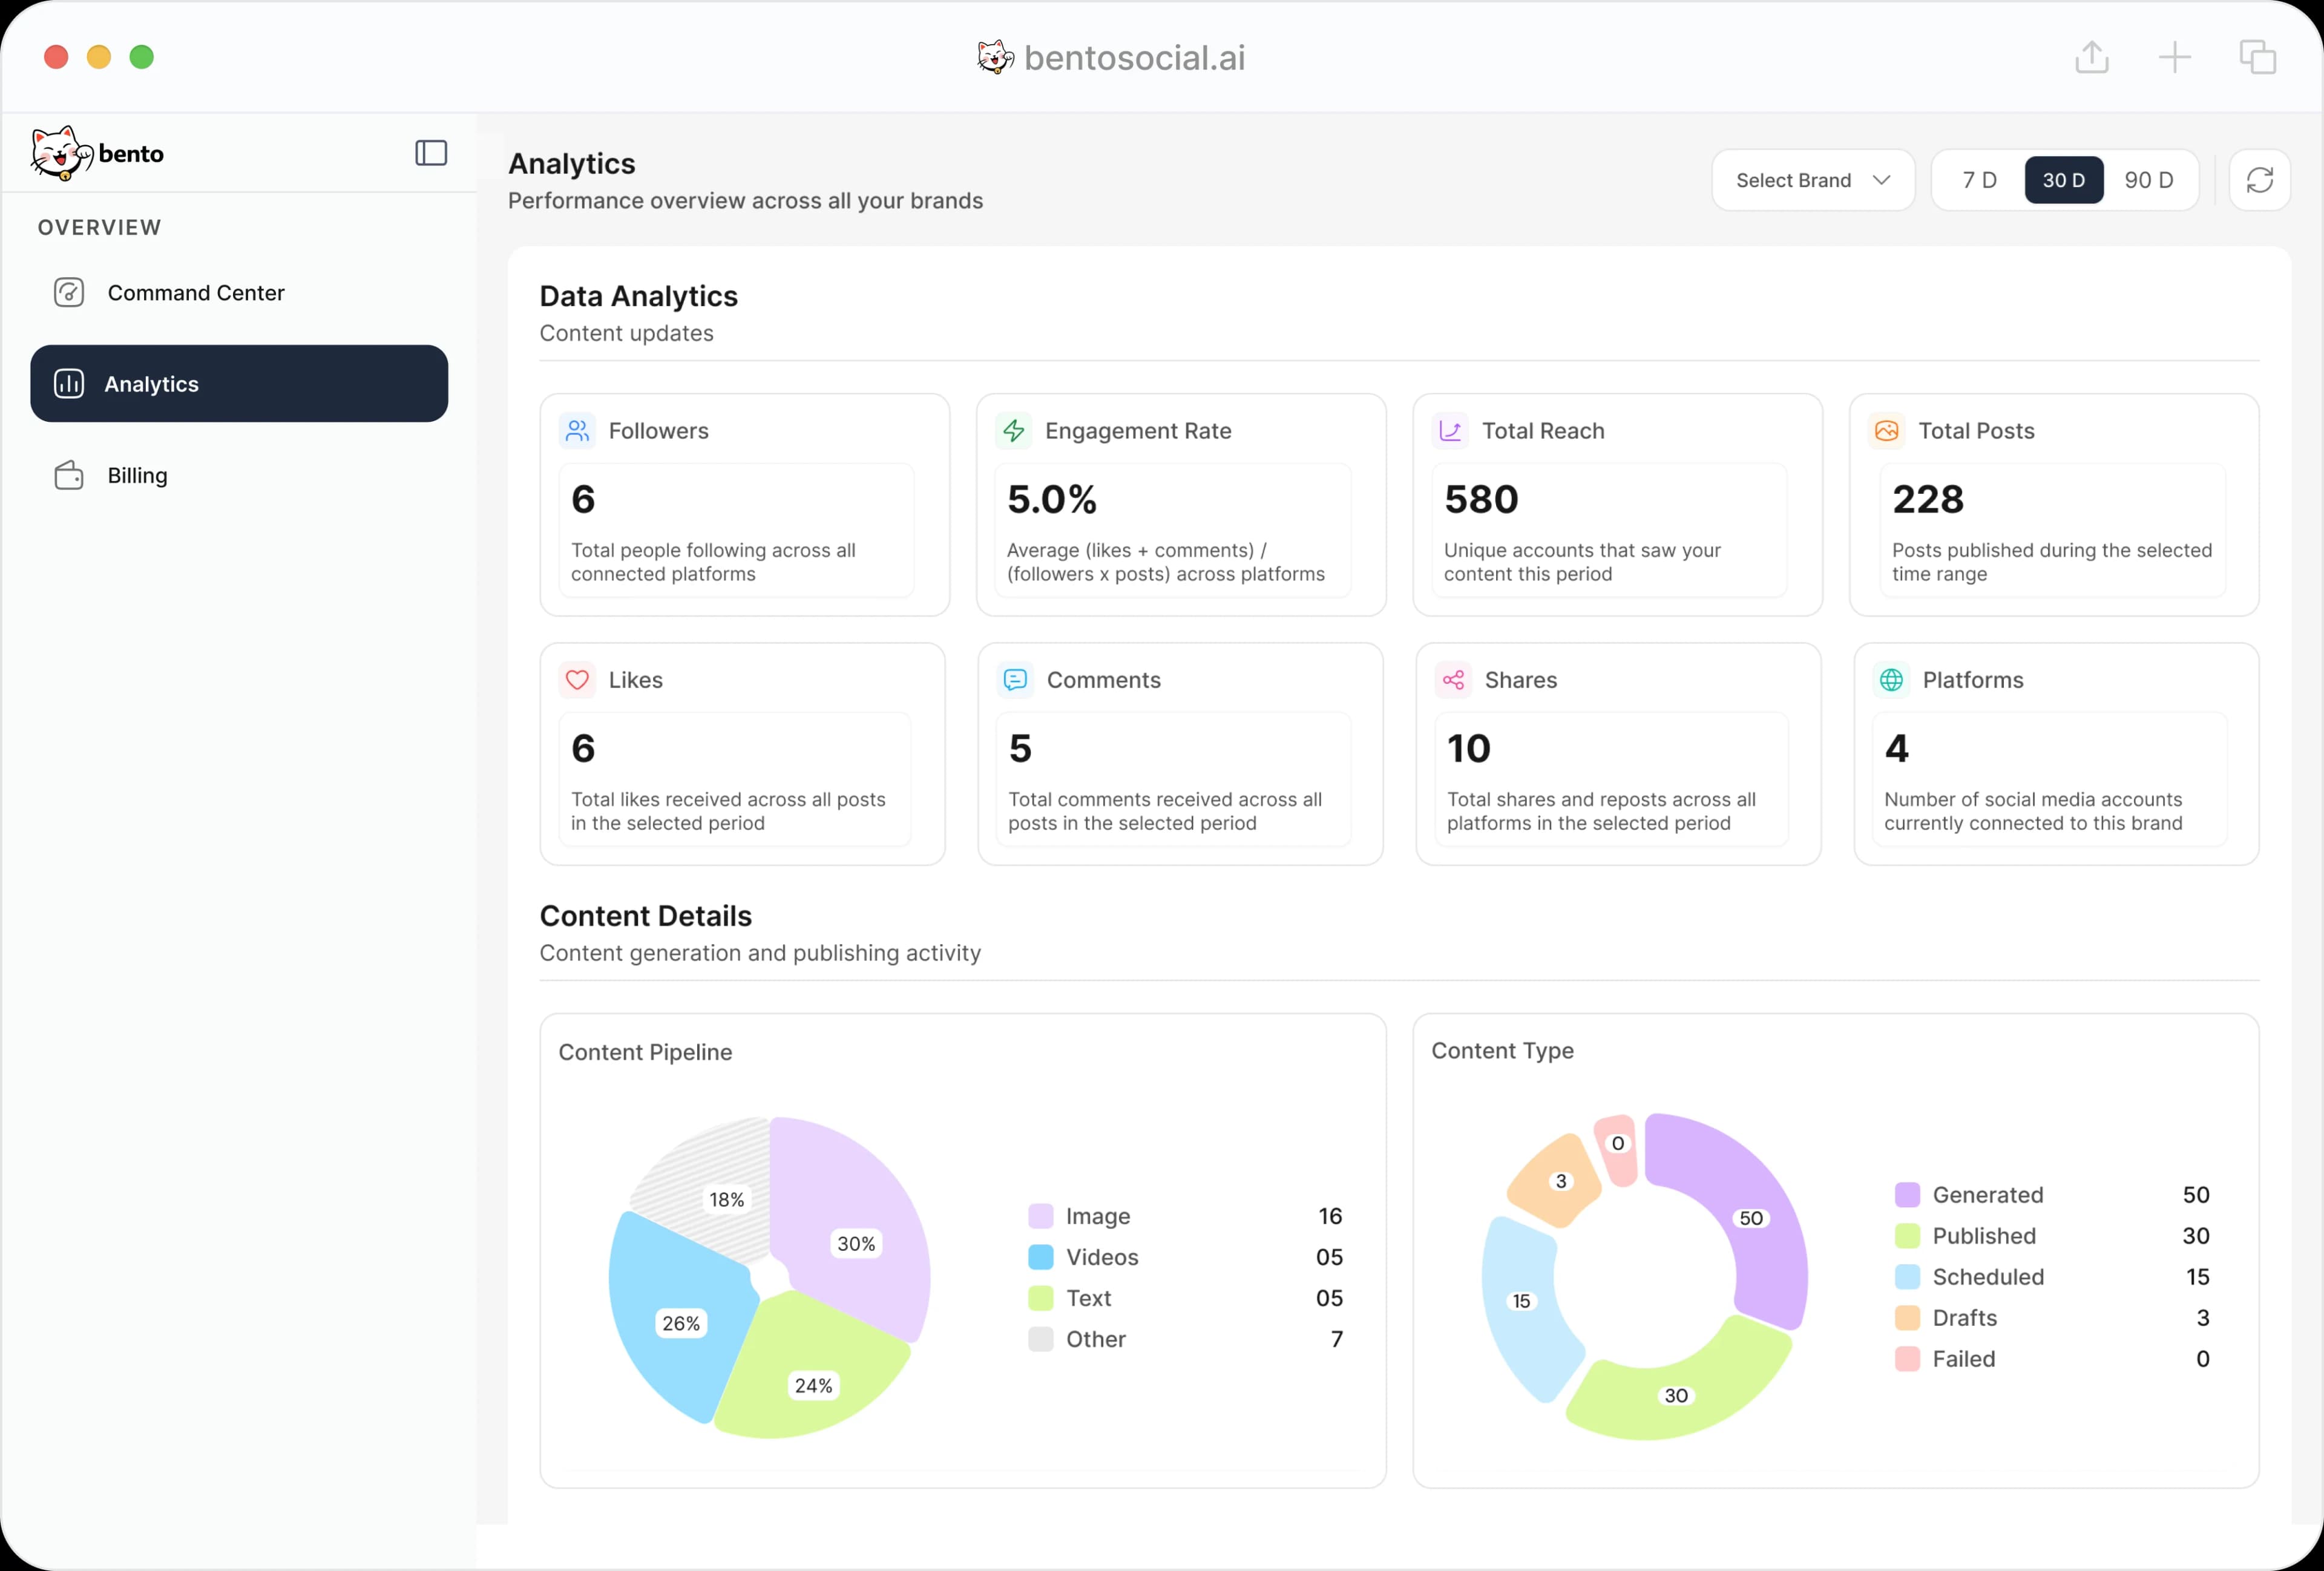Click the Scheduled count 15 in the legend
The image size is (2324, 1571).
pos(2197,1277)
